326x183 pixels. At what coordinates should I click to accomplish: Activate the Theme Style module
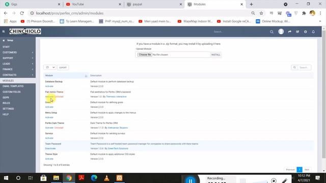pyautogui.click(x=49, y=159)
